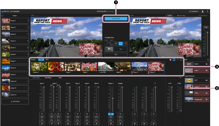Switch source panel to grid view
Screen dimensions: 219x126
click(170, 60)
